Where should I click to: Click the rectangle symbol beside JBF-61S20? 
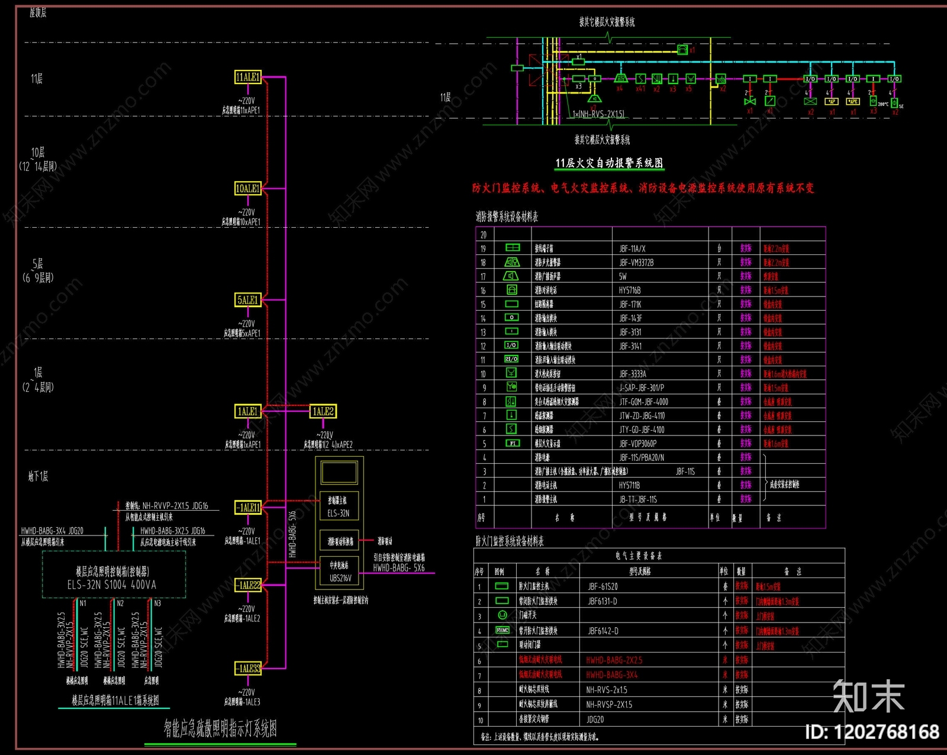coord(502,586)
